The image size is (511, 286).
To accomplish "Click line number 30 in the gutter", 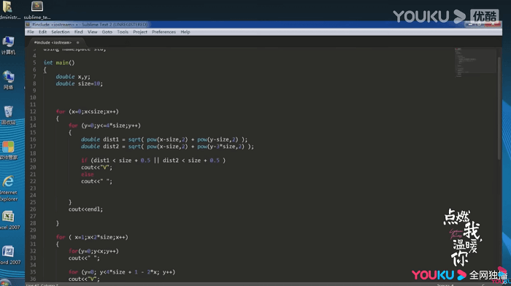I will [33, 237].
